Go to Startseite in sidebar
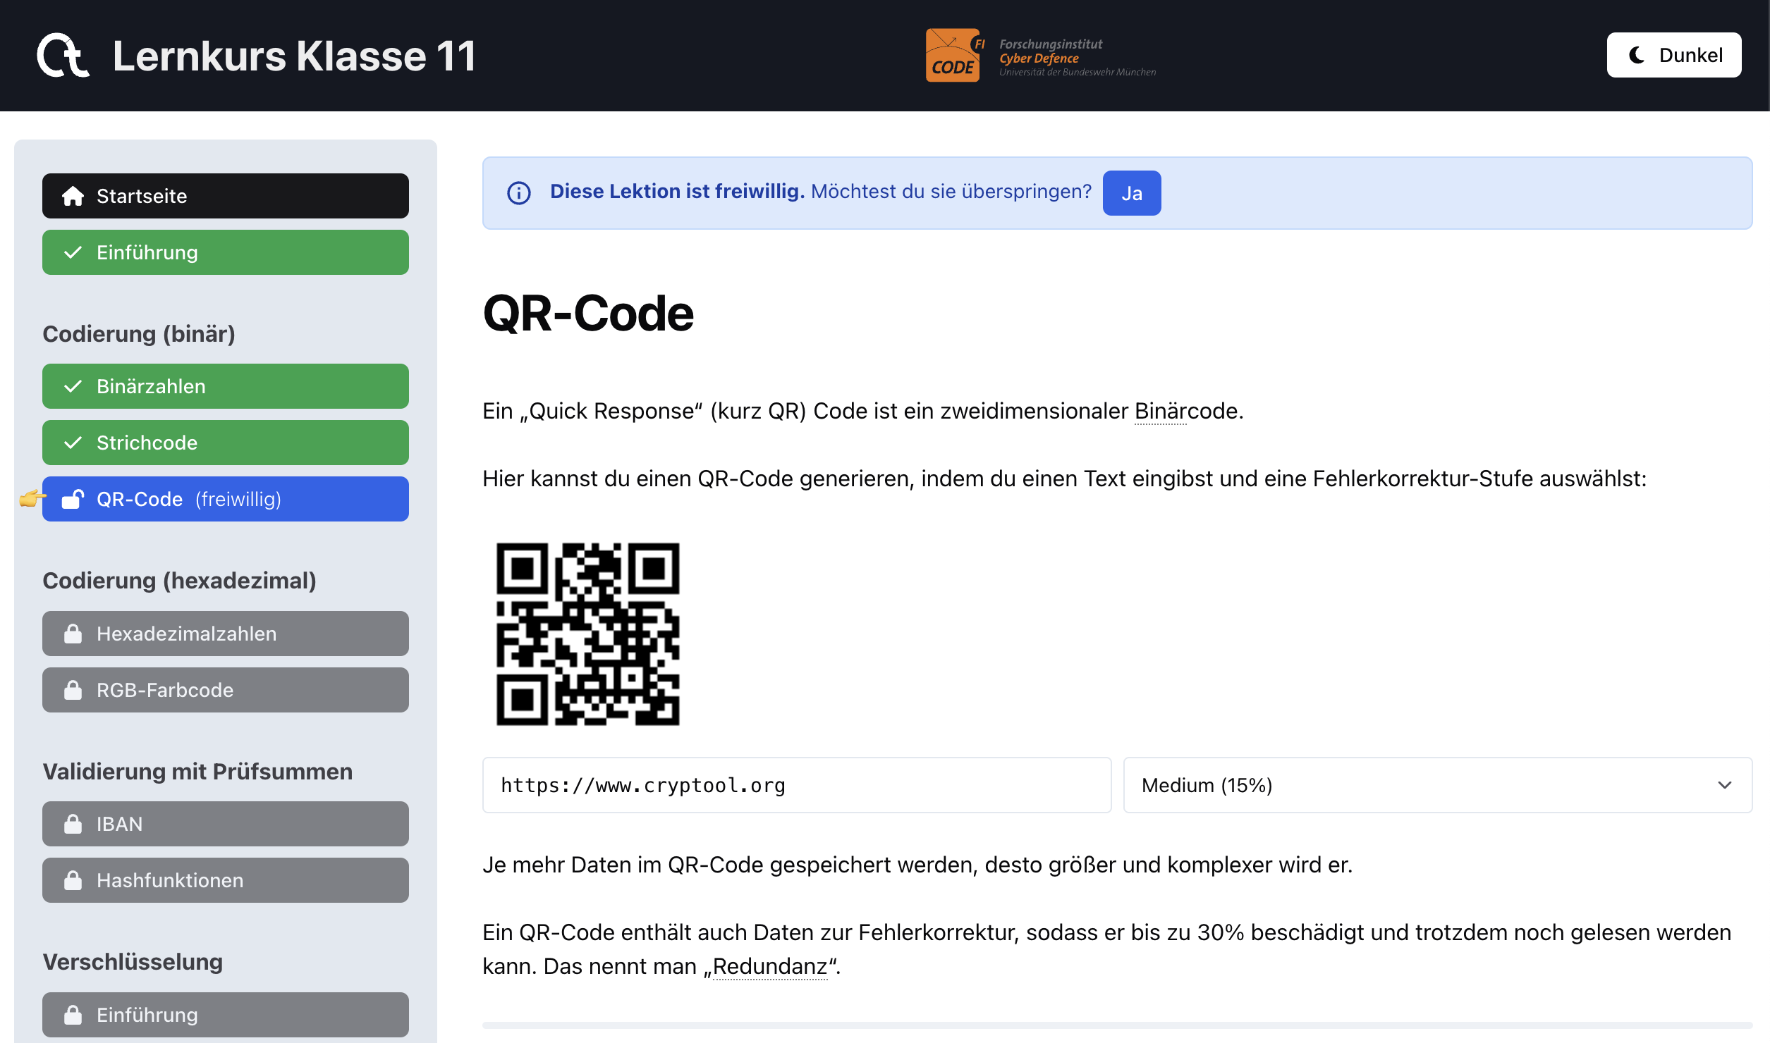 pos(226,196)
